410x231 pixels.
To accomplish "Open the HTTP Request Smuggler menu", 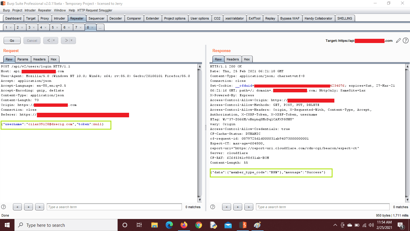I will [x=95, y=10].
